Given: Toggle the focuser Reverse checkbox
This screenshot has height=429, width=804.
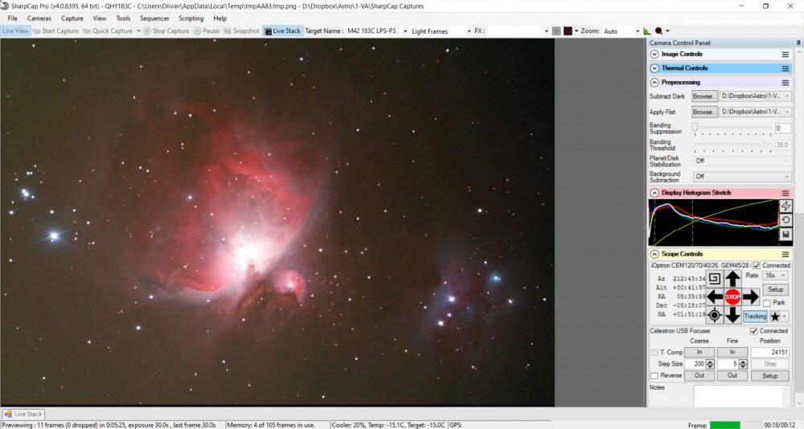Looking at the screenshot, I should (654, 376).
